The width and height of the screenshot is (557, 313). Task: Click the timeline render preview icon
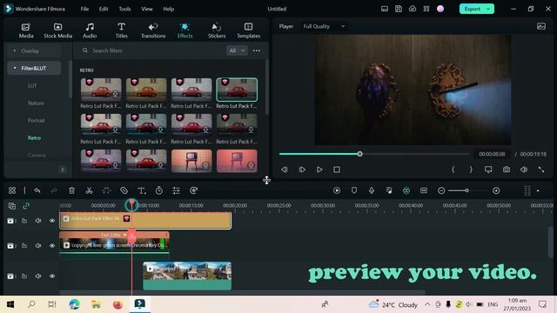pos(337,190)
